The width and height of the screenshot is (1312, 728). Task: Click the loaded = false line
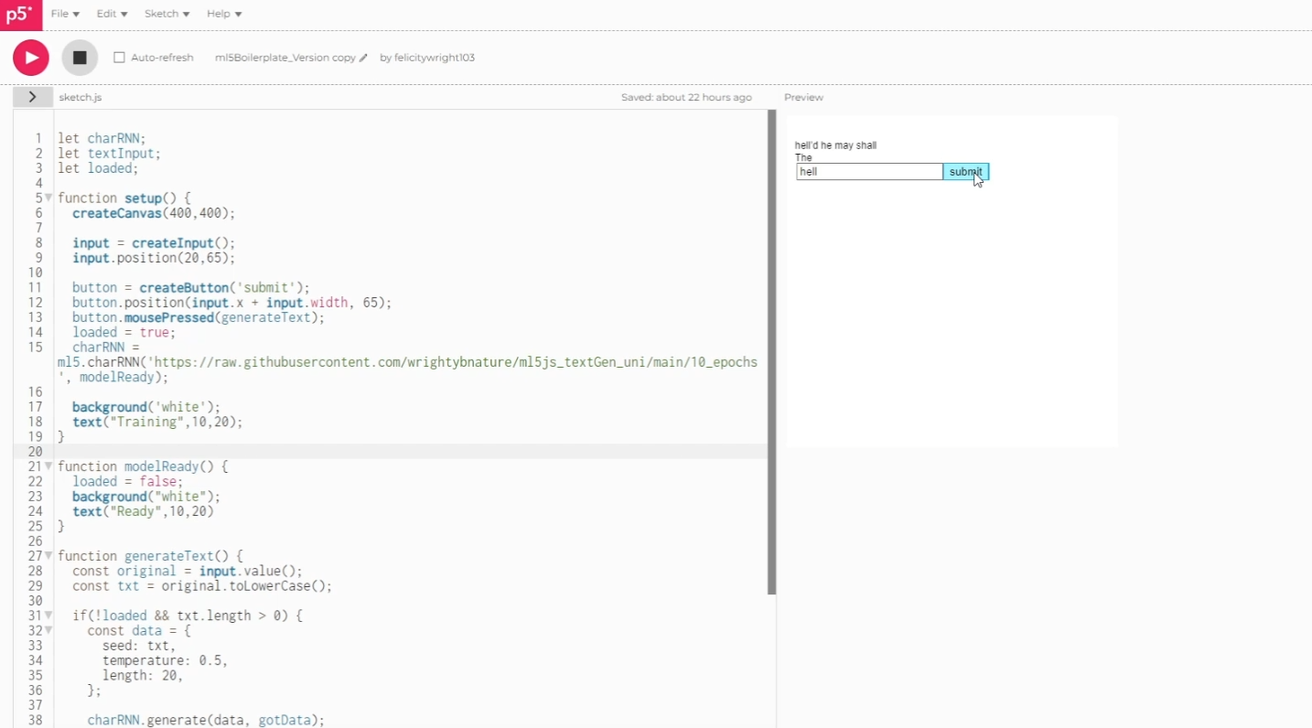(127, 482)
